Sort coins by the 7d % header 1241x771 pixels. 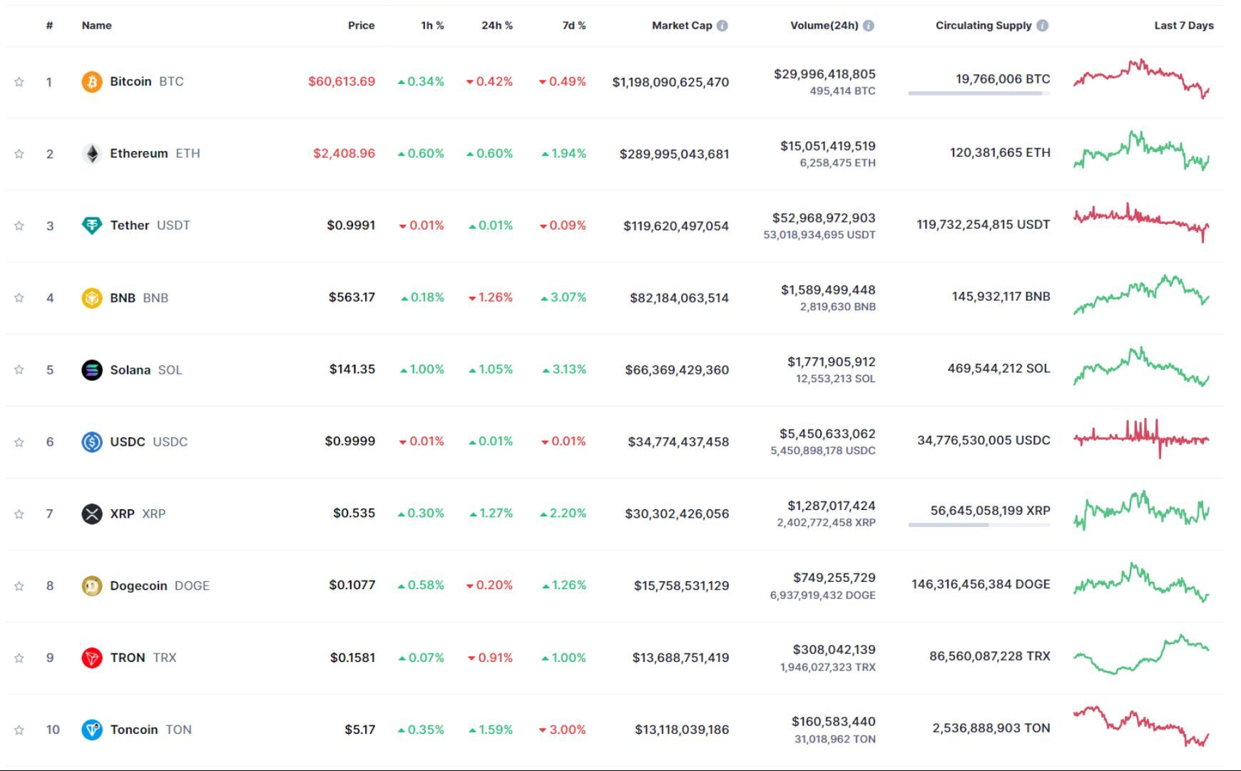573,26
